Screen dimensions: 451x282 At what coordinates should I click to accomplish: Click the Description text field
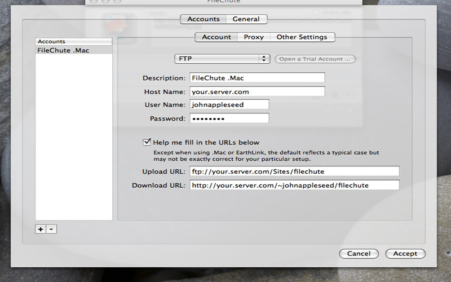257,78
